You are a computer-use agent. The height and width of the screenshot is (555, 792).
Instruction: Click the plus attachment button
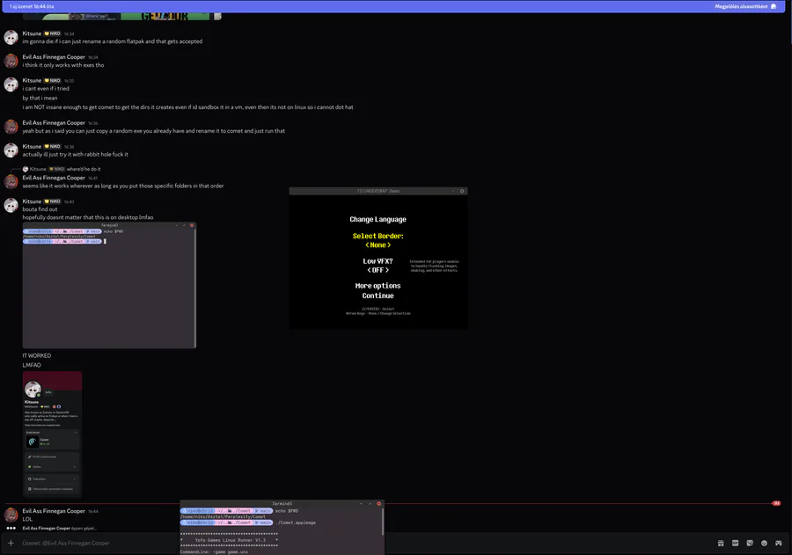coord(11,543)
